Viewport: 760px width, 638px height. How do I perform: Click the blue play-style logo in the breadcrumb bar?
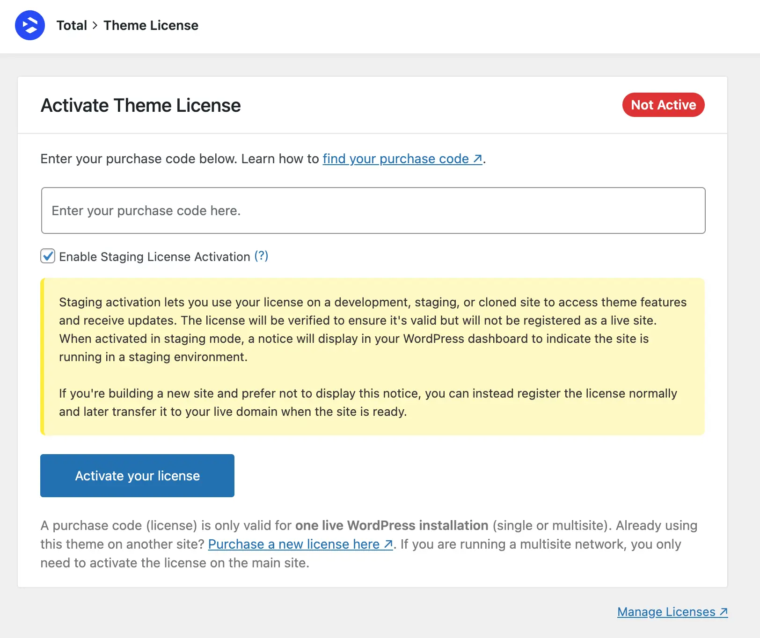29,25
